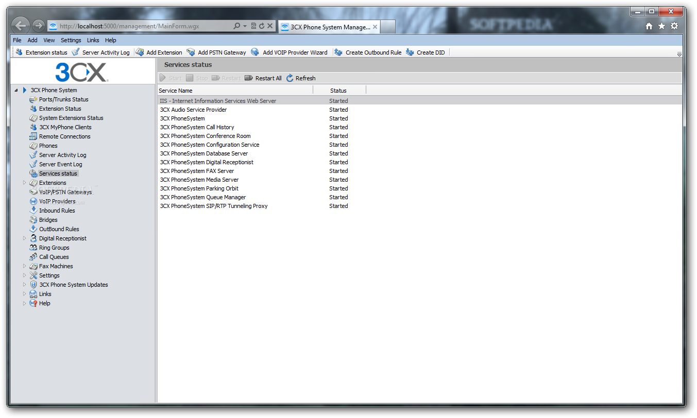Open the File menu

click(17, 40)
